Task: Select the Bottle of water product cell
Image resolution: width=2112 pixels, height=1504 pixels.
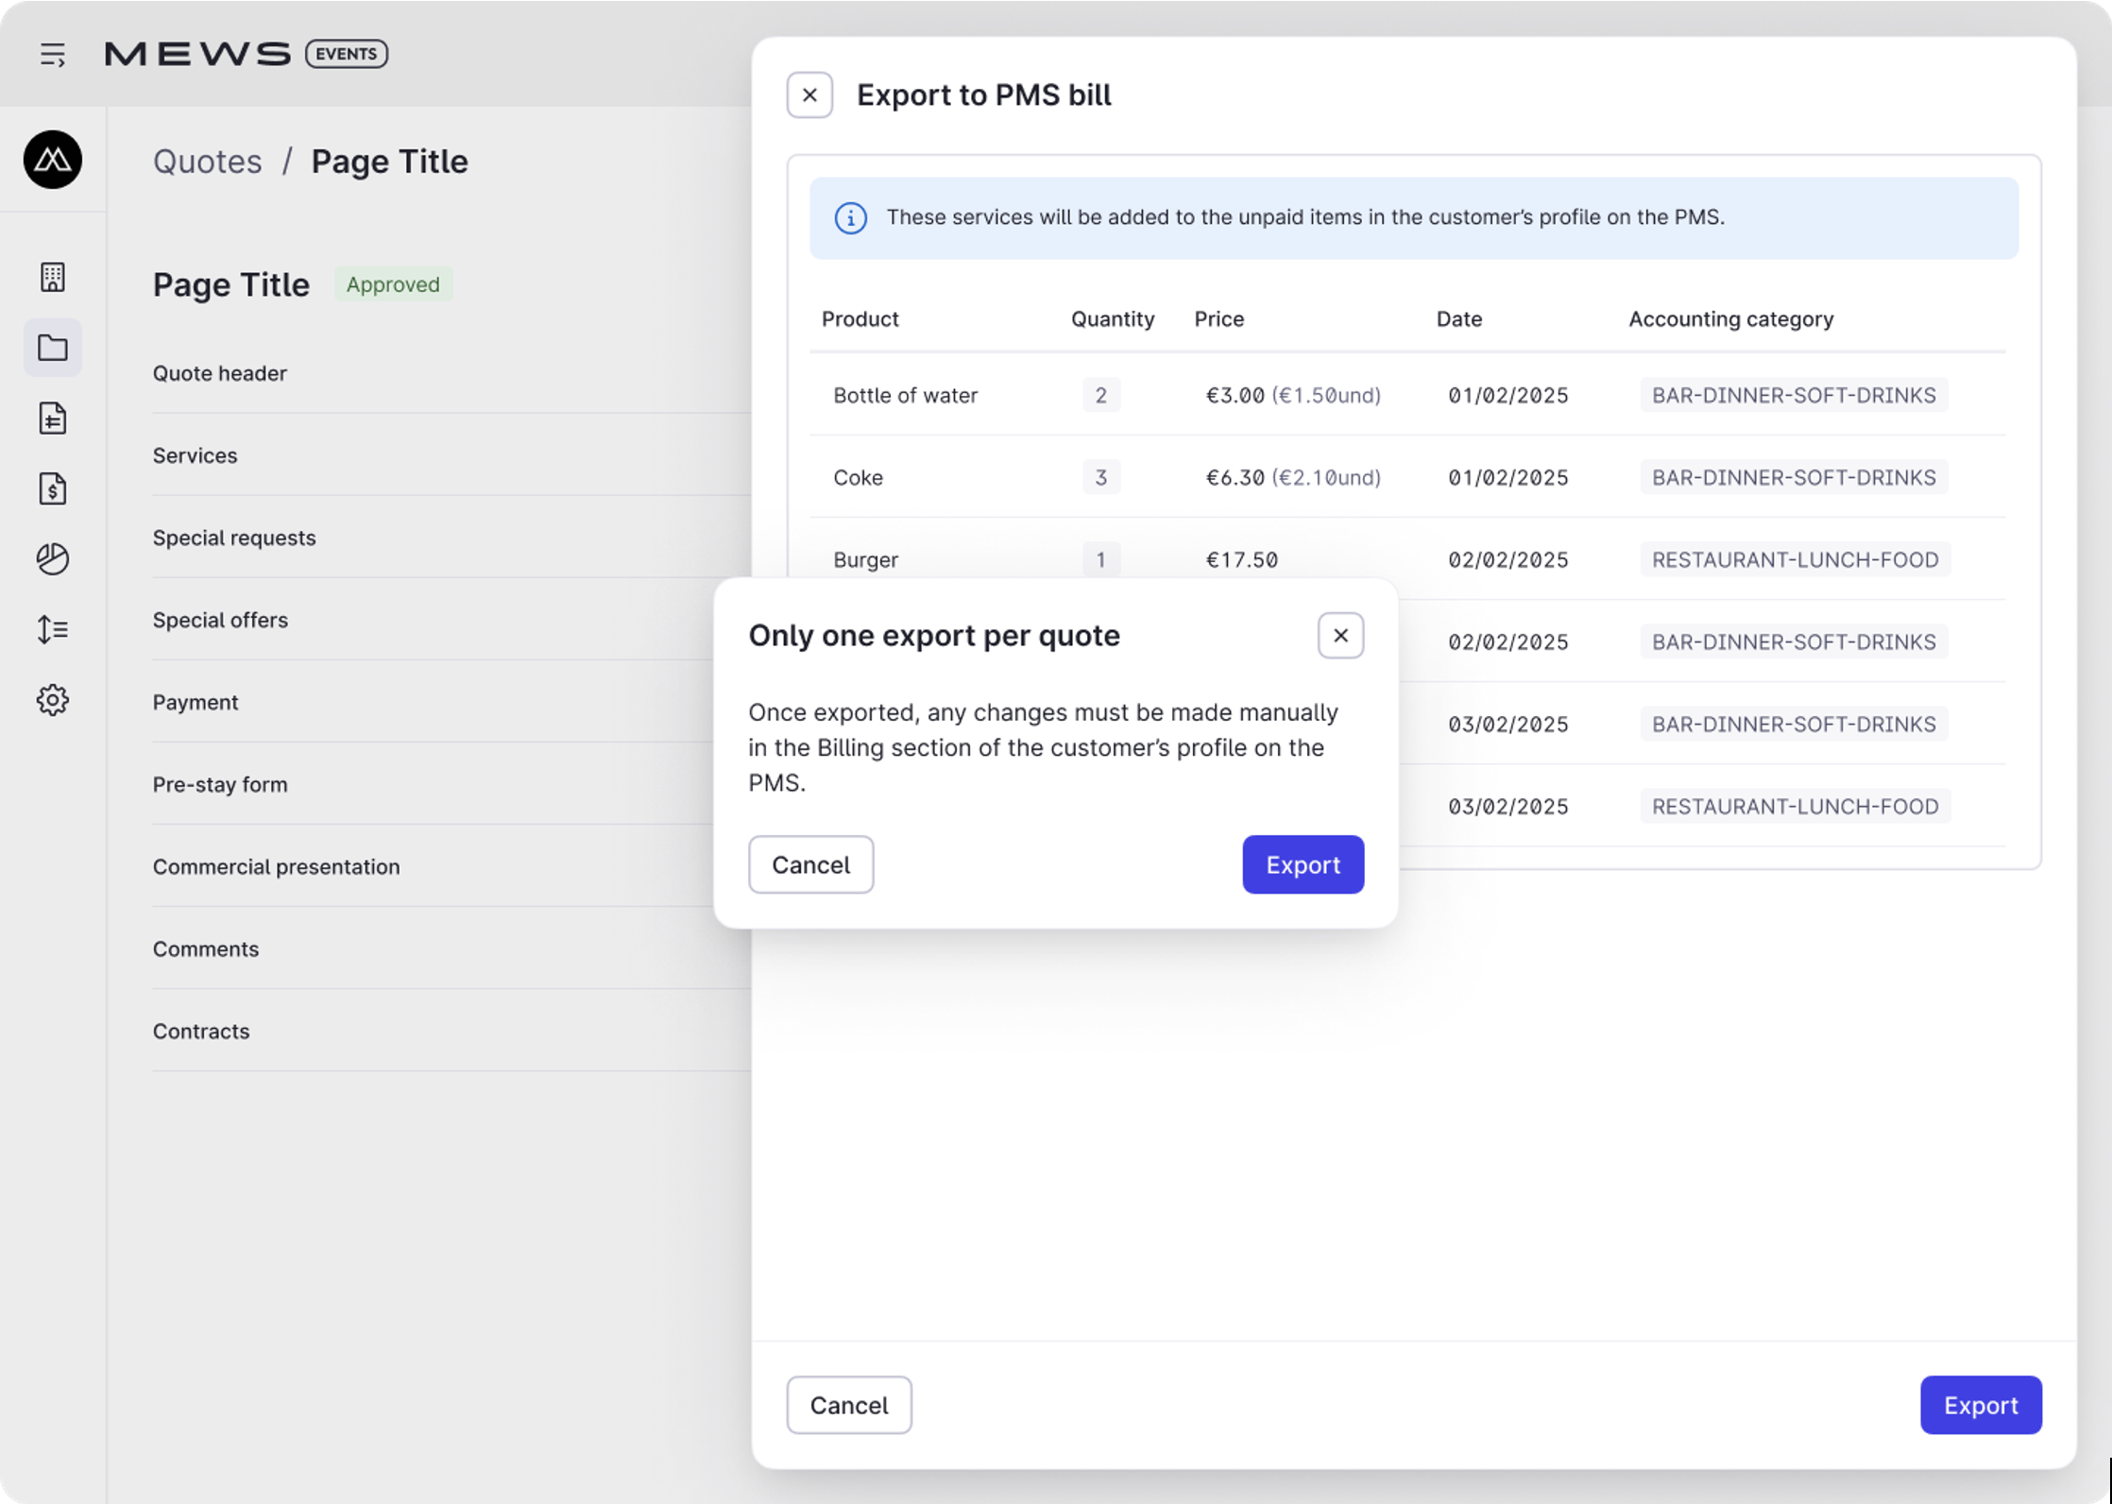Action: [905, 395]
